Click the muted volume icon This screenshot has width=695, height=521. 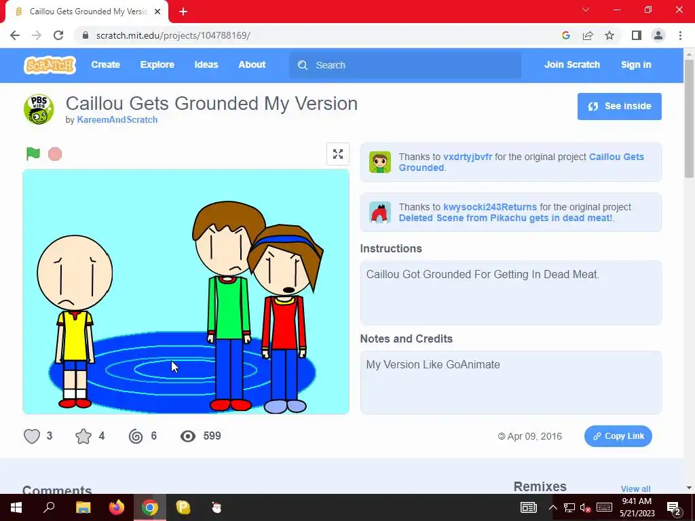(586, 507)
